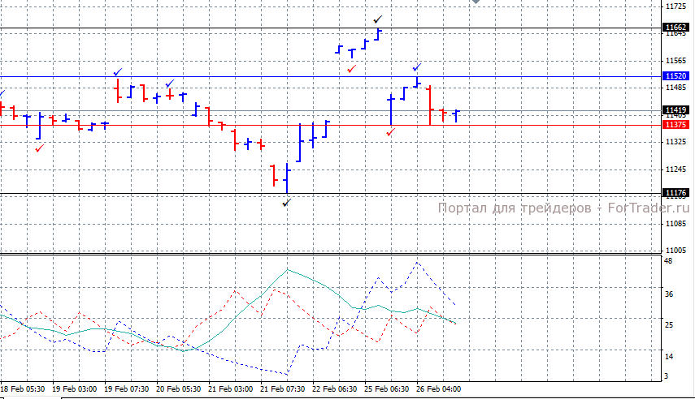This screenshot has height=399, width=695.
Task: Click the blue 11520 price level label
Action: [x=676, y=76]
